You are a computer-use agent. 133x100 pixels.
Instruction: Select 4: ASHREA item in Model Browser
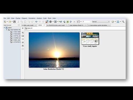pyautogui.click(x=15, y=38)
